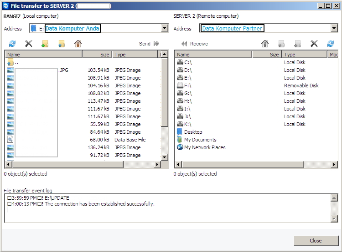Create new folder on local computer
This screenshot has height=252, width=342.
[45, 44]
